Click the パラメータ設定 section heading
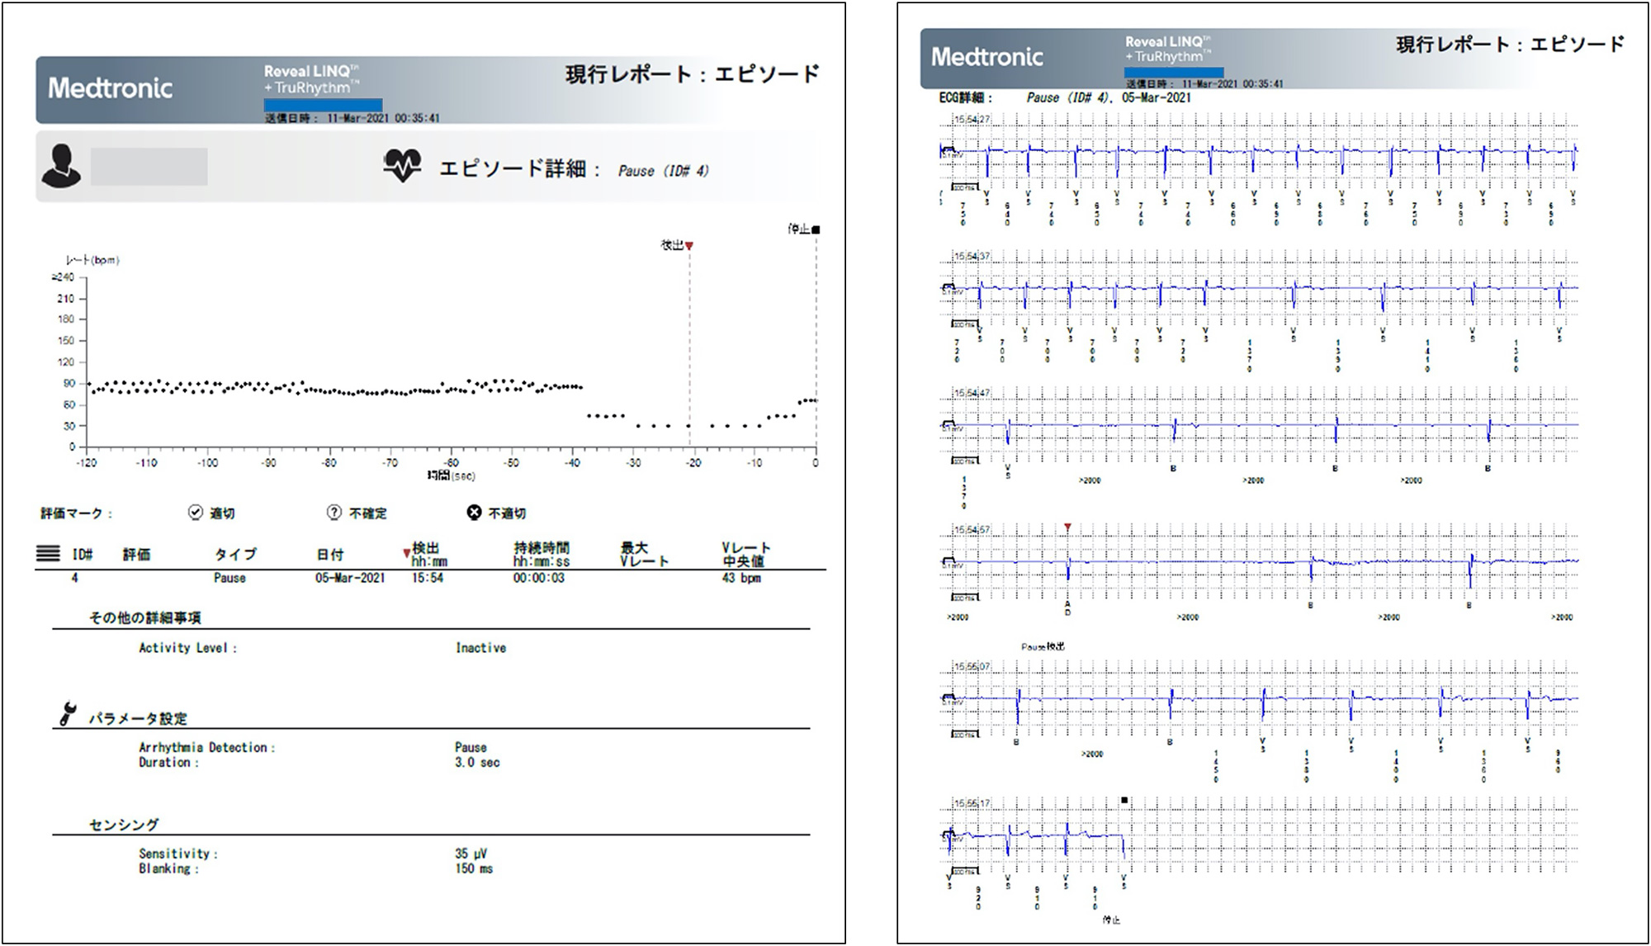 click(x=138, y=718)
